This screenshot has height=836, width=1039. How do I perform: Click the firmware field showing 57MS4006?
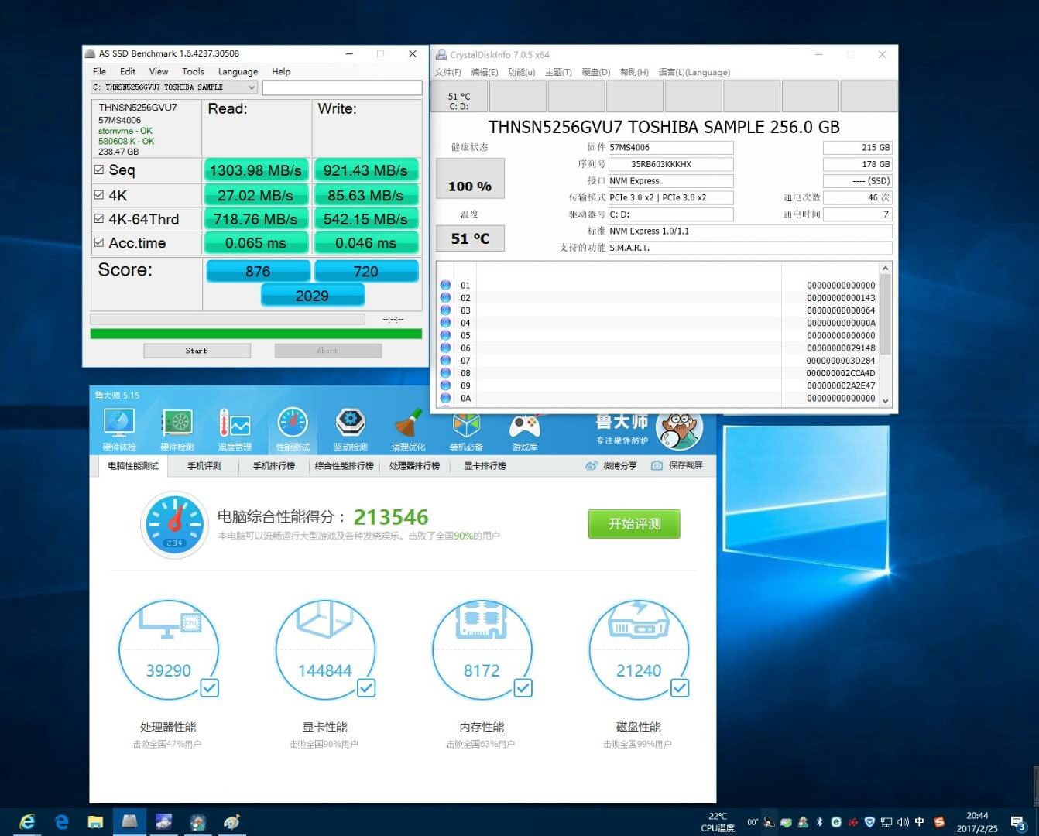pyautogui.click(x=670, y=147)
